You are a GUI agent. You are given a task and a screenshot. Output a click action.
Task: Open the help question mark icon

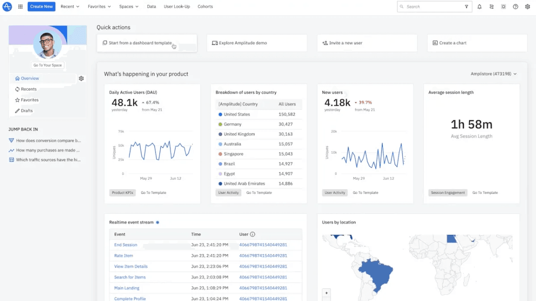[515, 7]
